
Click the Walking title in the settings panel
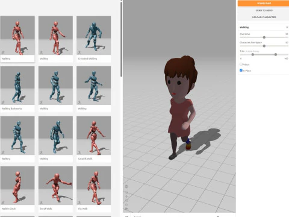coord(244,27)
